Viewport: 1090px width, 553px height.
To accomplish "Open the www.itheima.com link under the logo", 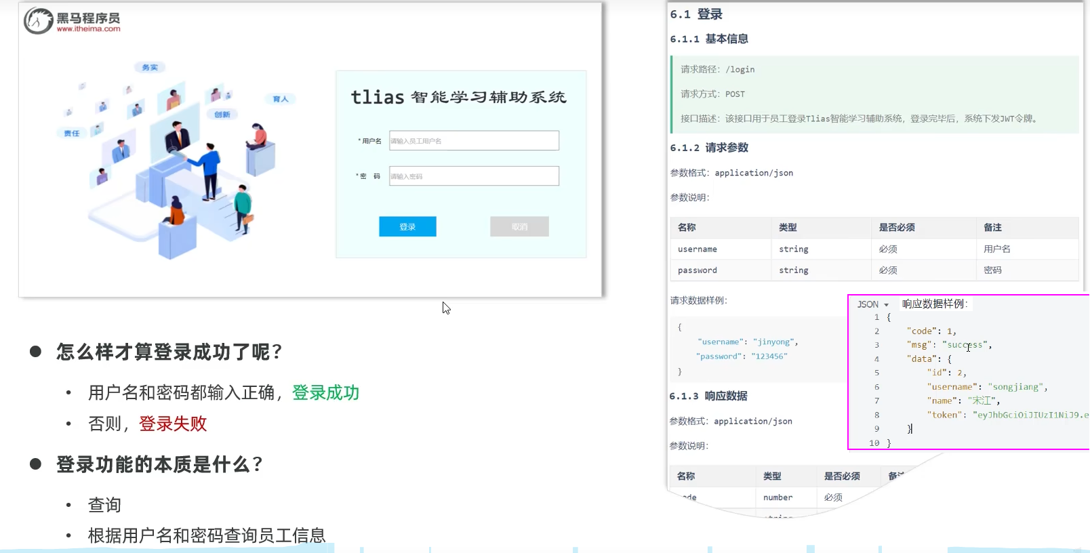I will point(88,29).
